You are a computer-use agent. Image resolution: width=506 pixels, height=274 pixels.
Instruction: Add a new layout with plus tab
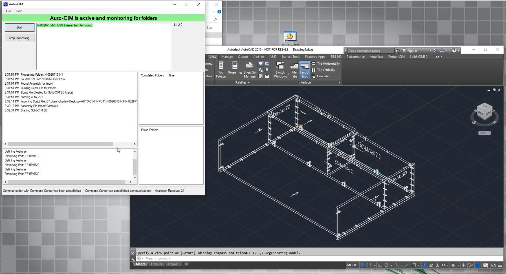coord(186,264)
